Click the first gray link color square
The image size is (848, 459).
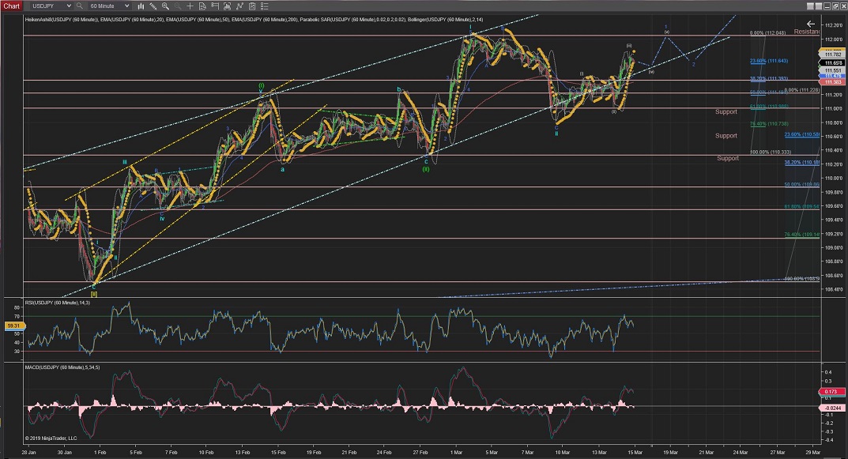click(808, 6)
